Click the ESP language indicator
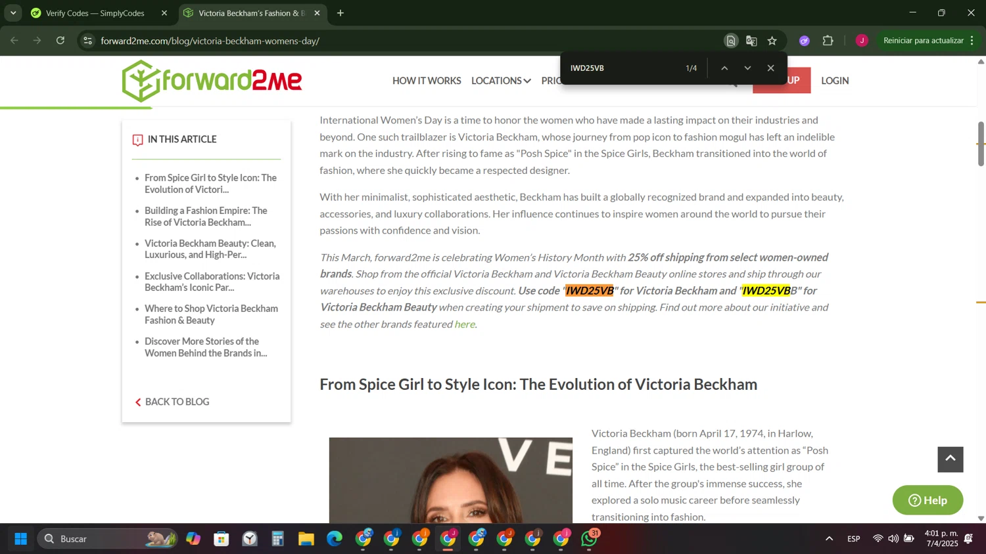986x554 pixels. (854, 539)
